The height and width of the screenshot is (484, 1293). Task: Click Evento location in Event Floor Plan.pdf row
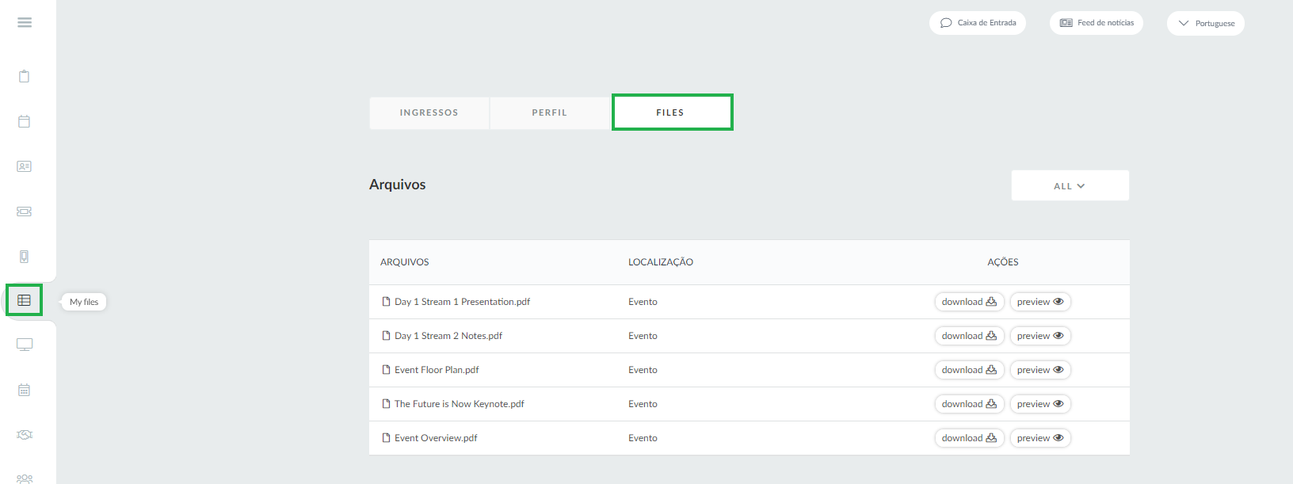click(643, 370)
